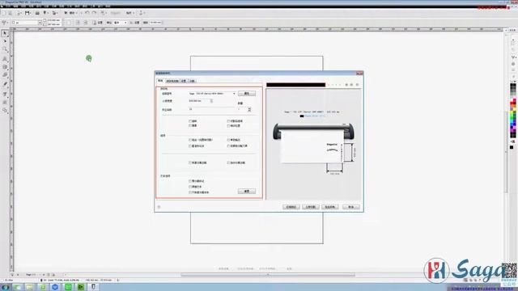Image resolution: width=518 pixels, height=291 pixels.
Task: Select the T text tool in toolbox
Action: [x=5, y=95]
